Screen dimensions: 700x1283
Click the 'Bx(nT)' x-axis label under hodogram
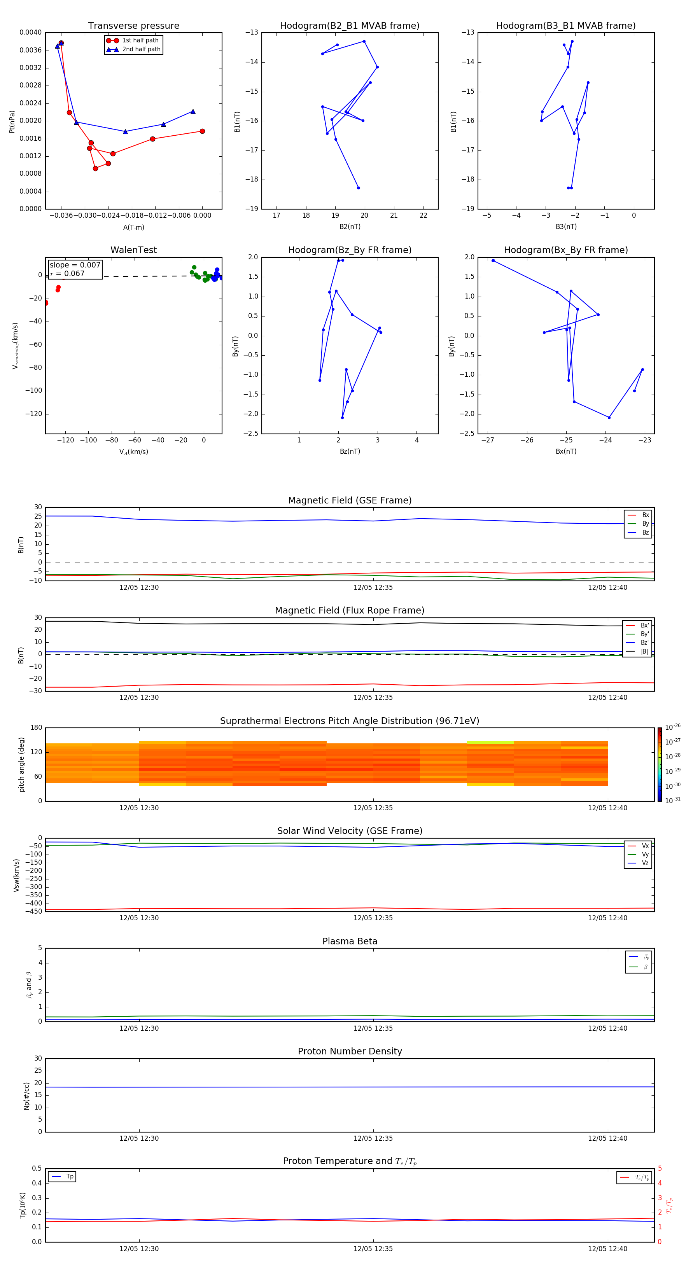(566, 451)
